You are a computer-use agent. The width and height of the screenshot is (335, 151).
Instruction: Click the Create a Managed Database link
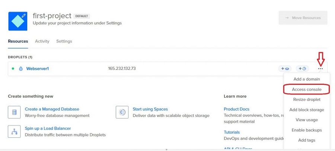[x=52, y=109]
